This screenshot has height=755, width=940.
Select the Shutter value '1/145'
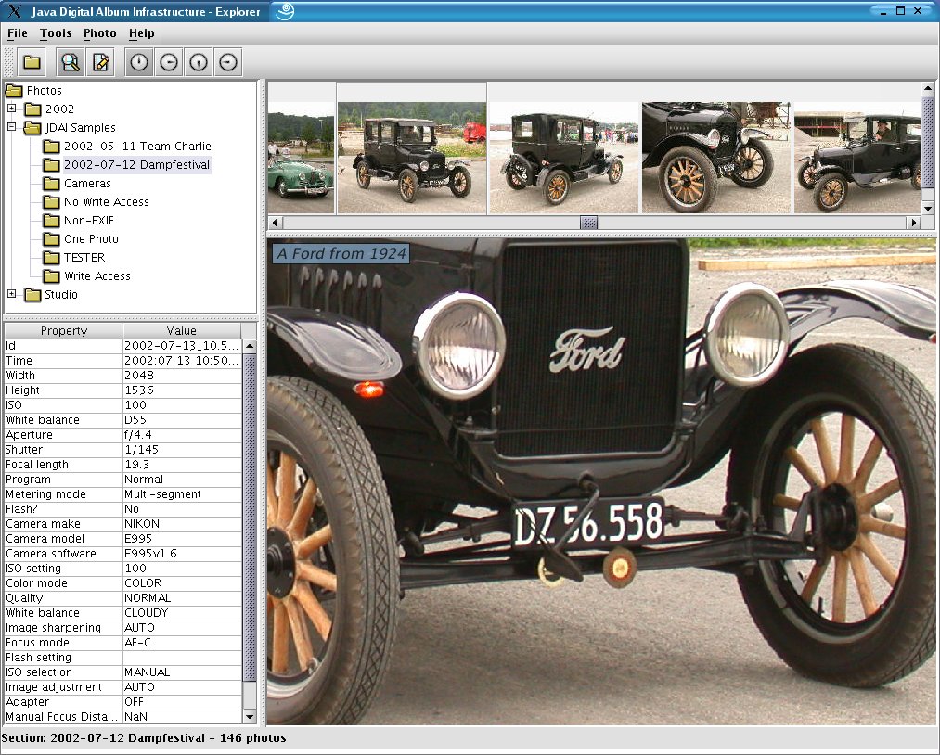[x=182, y=450]
